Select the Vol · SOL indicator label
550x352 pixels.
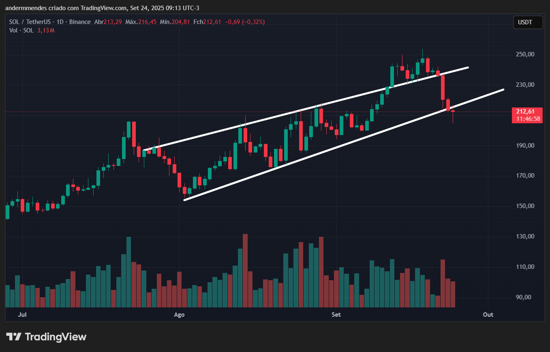21,30
